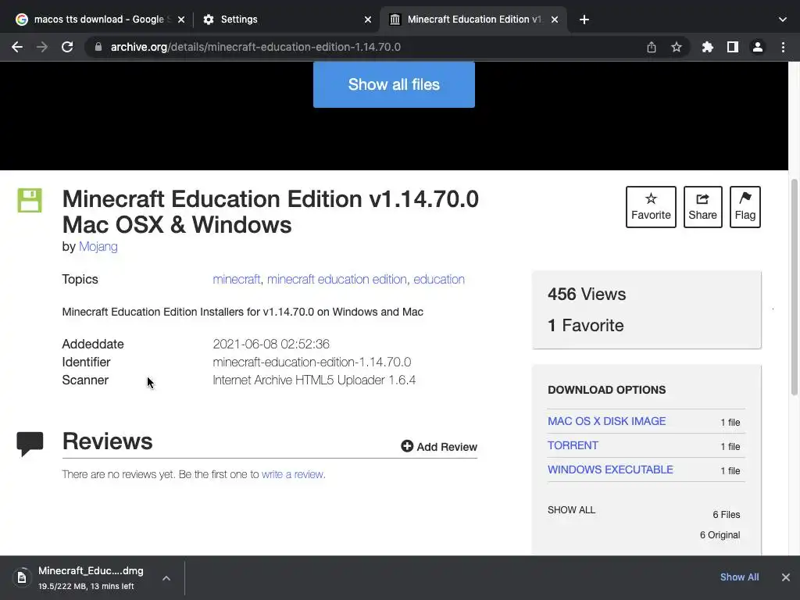The width and height of the screenshot is (800, 600).
Task: Select the Identifier value minecraft-education-edition-1.14.70.0
Action: [x=312, y=362]
